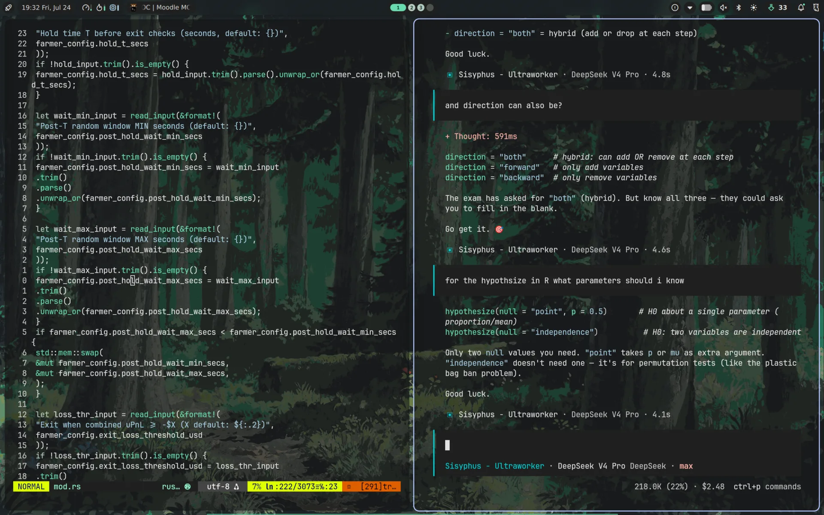Open the Bluetooth tray icon

739,7
